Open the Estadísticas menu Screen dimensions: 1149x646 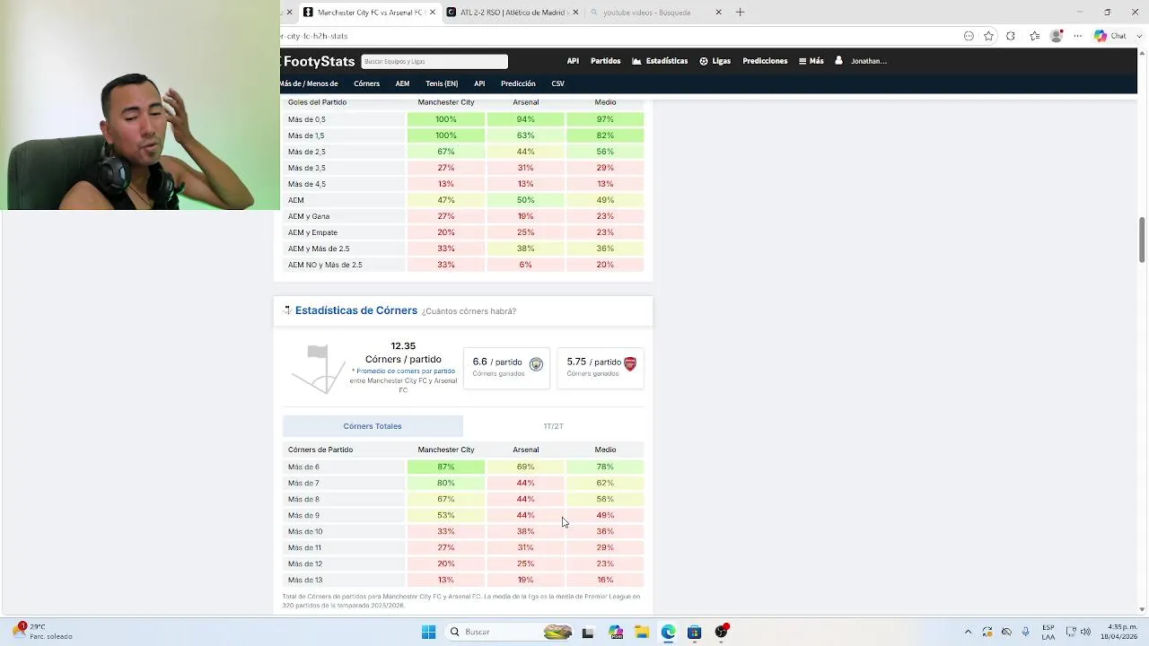[660, 61]
